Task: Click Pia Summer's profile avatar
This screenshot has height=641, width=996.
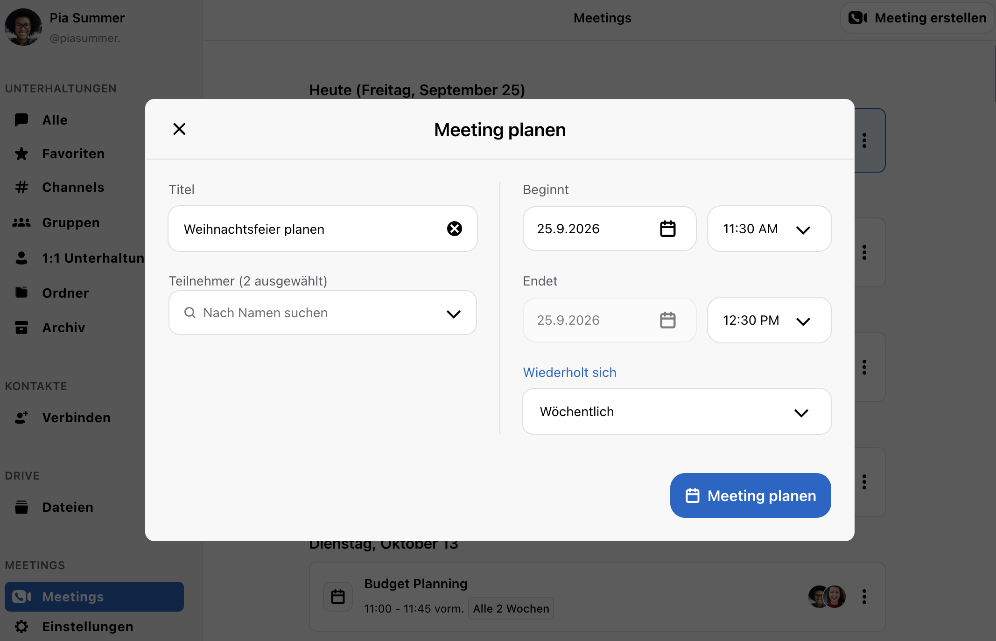Action: [x=23, y=27]
